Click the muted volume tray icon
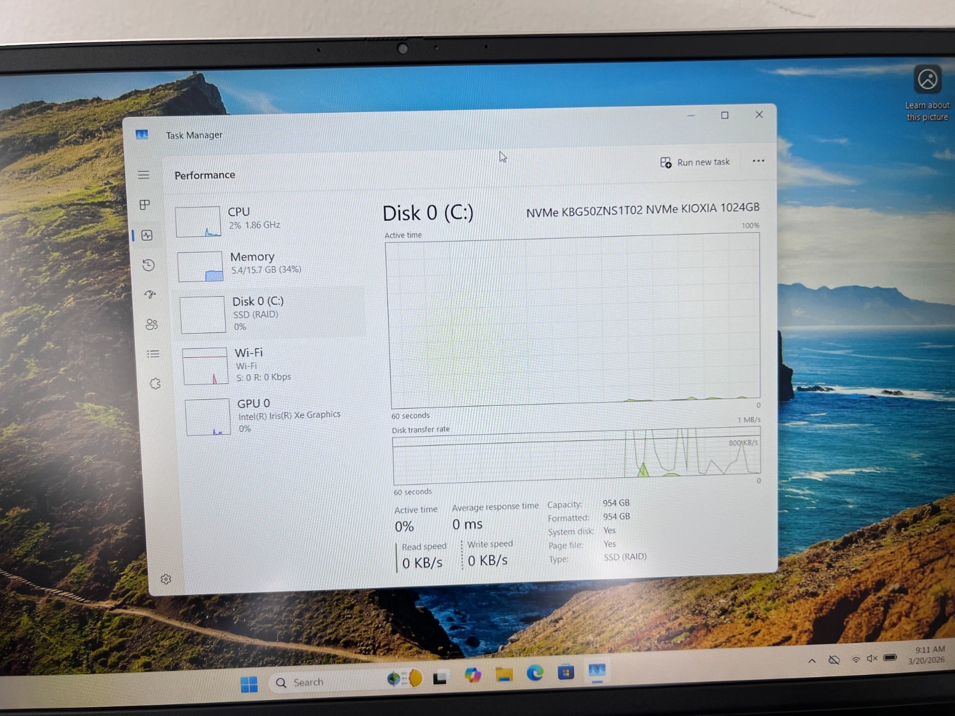 [872, 658]
